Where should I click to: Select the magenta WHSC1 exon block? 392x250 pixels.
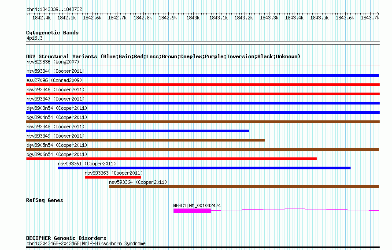point(192,211)
